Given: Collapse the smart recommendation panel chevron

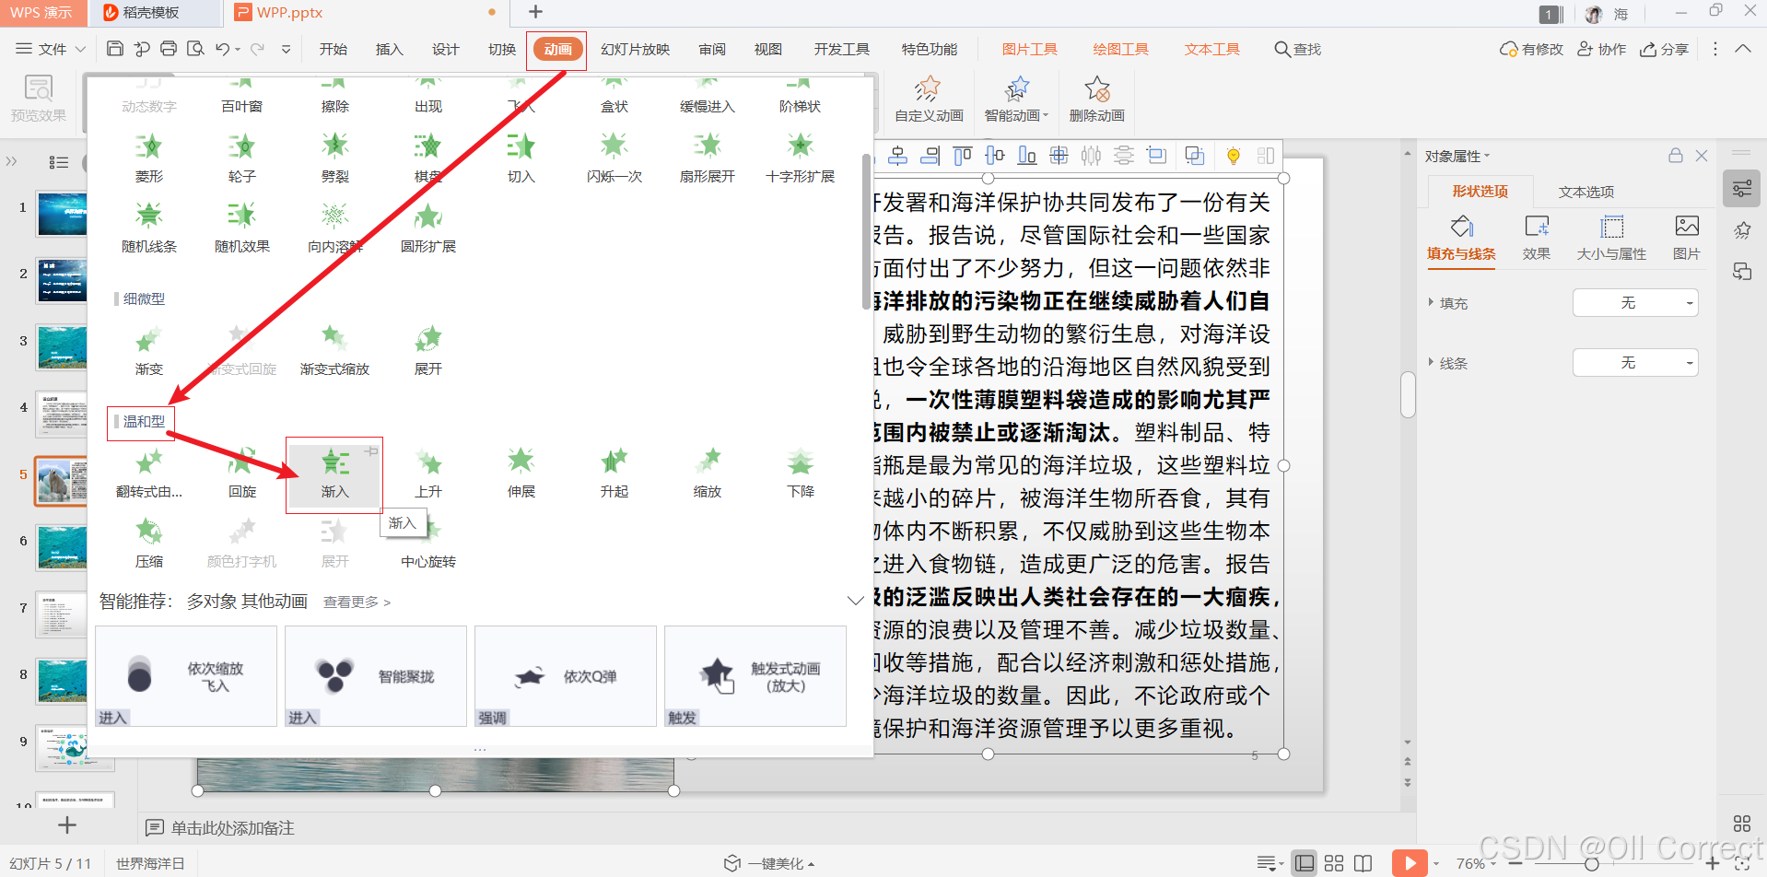Looking at the screenshot, I should [855, 601].
